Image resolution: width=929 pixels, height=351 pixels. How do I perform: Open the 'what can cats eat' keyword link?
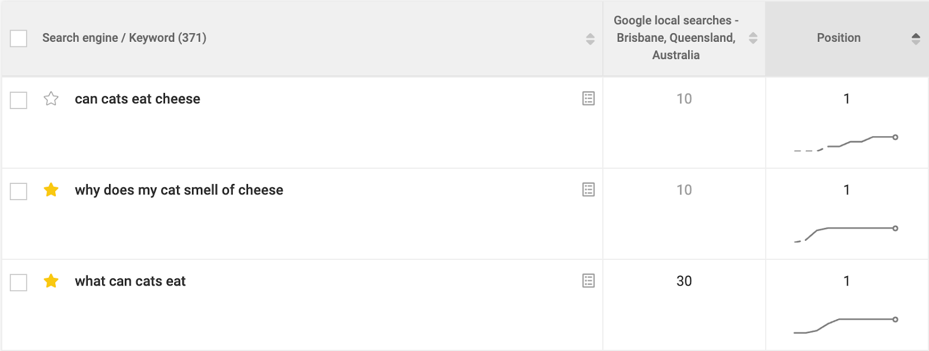pos(130,281)
